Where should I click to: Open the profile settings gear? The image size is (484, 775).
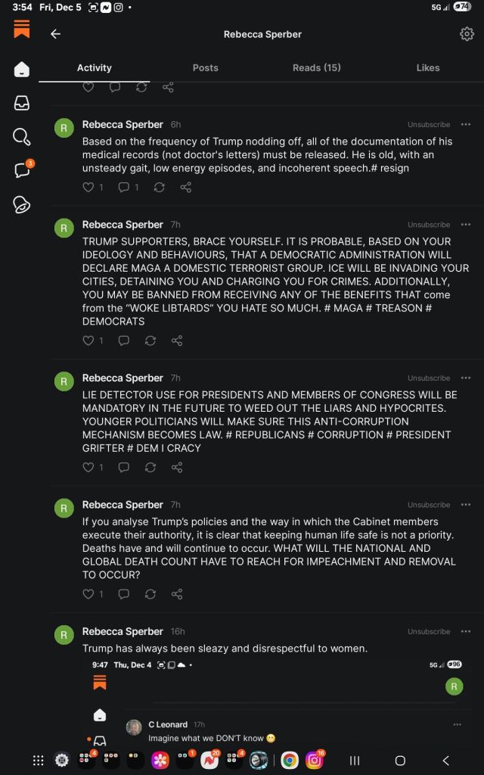(x=467, y=34)
